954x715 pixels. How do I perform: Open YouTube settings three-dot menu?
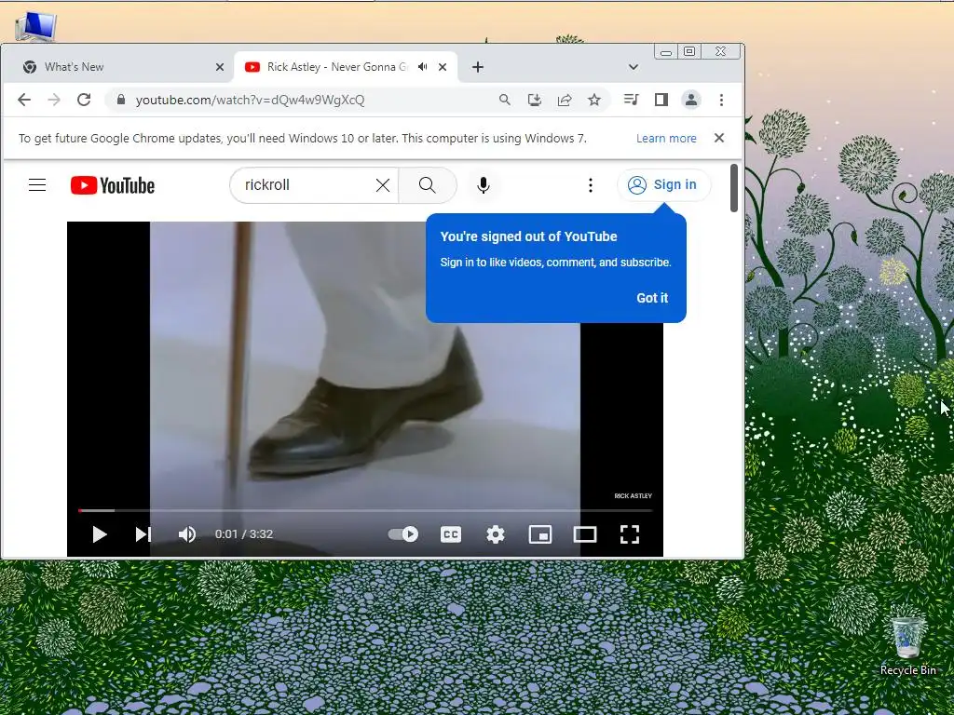tap(590, 185)
